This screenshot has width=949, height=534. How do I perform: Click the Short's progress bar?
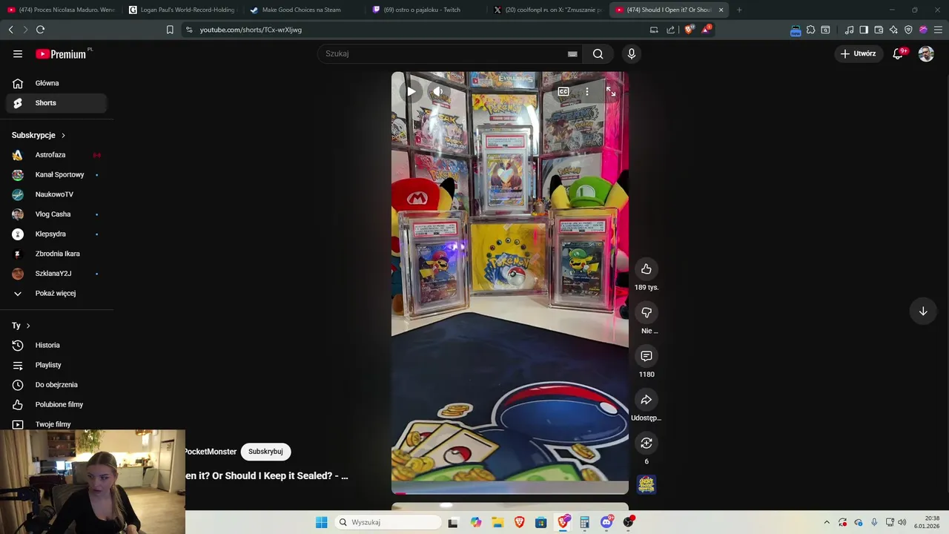(x=510, y=492)
